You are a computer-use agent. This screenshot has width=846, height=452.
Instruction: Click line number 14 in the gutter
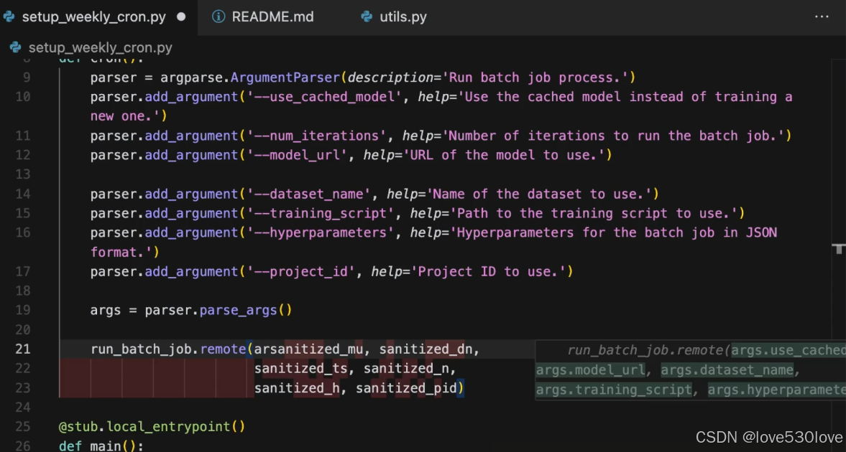click(23, 194)
